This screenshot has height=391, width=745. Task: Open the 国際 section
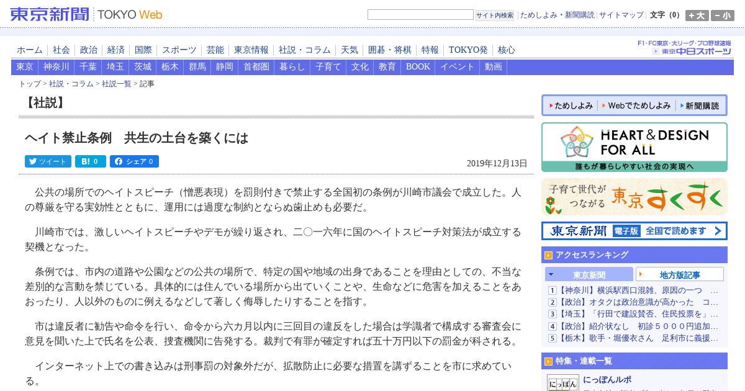[143, 50]
